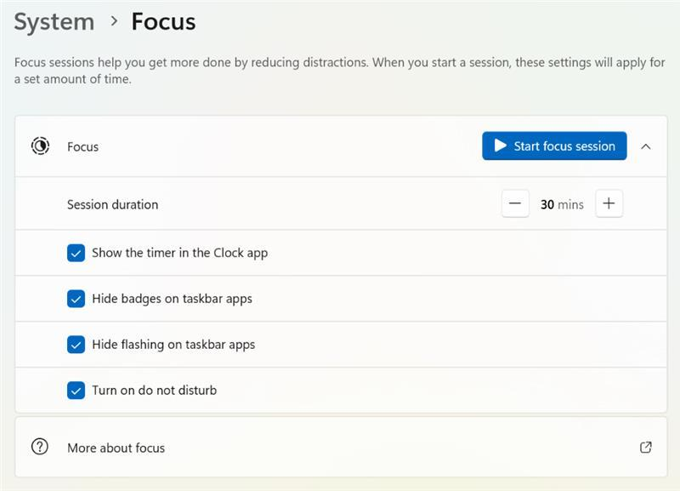Click the 30 mins duration value
The width and height of the screenshot is (680, 491).
[562, 204]
